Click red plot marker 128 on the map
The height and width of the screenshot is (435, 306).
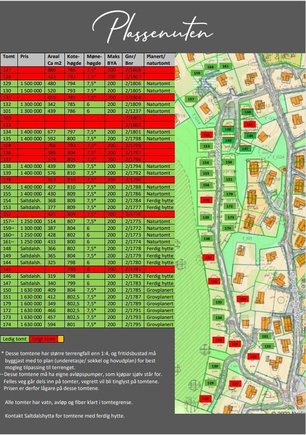(x=205, y=399)
